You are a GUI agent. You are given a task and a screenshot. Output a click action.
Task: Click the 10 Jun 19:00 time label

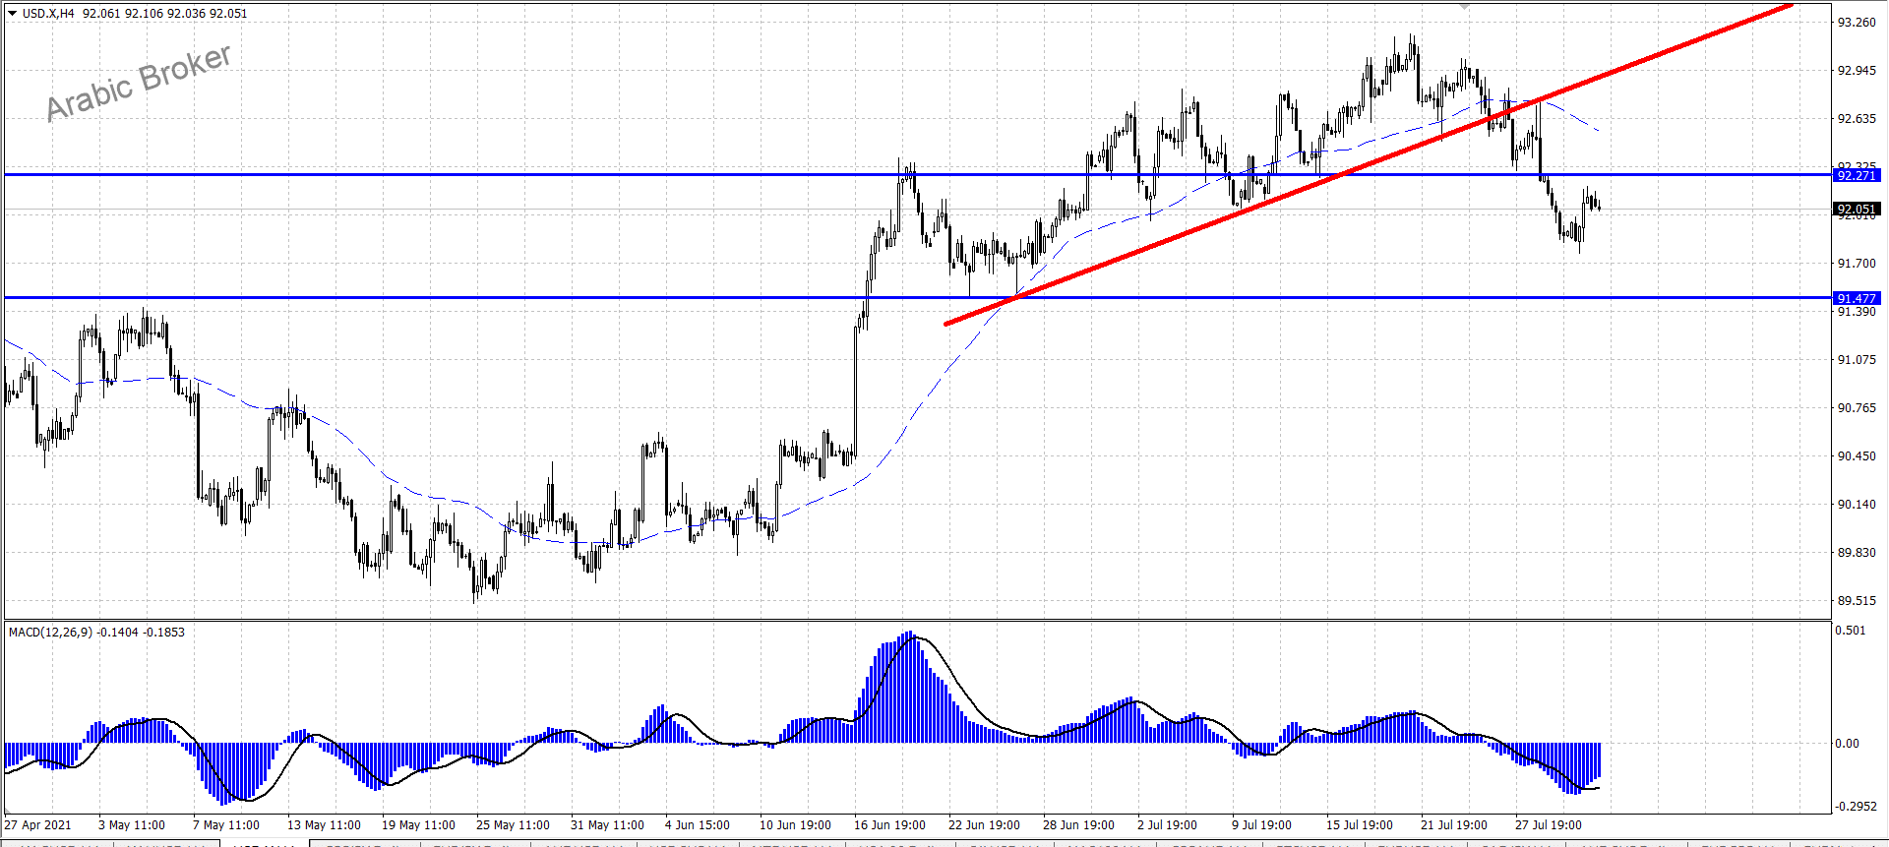click(795, 825)
